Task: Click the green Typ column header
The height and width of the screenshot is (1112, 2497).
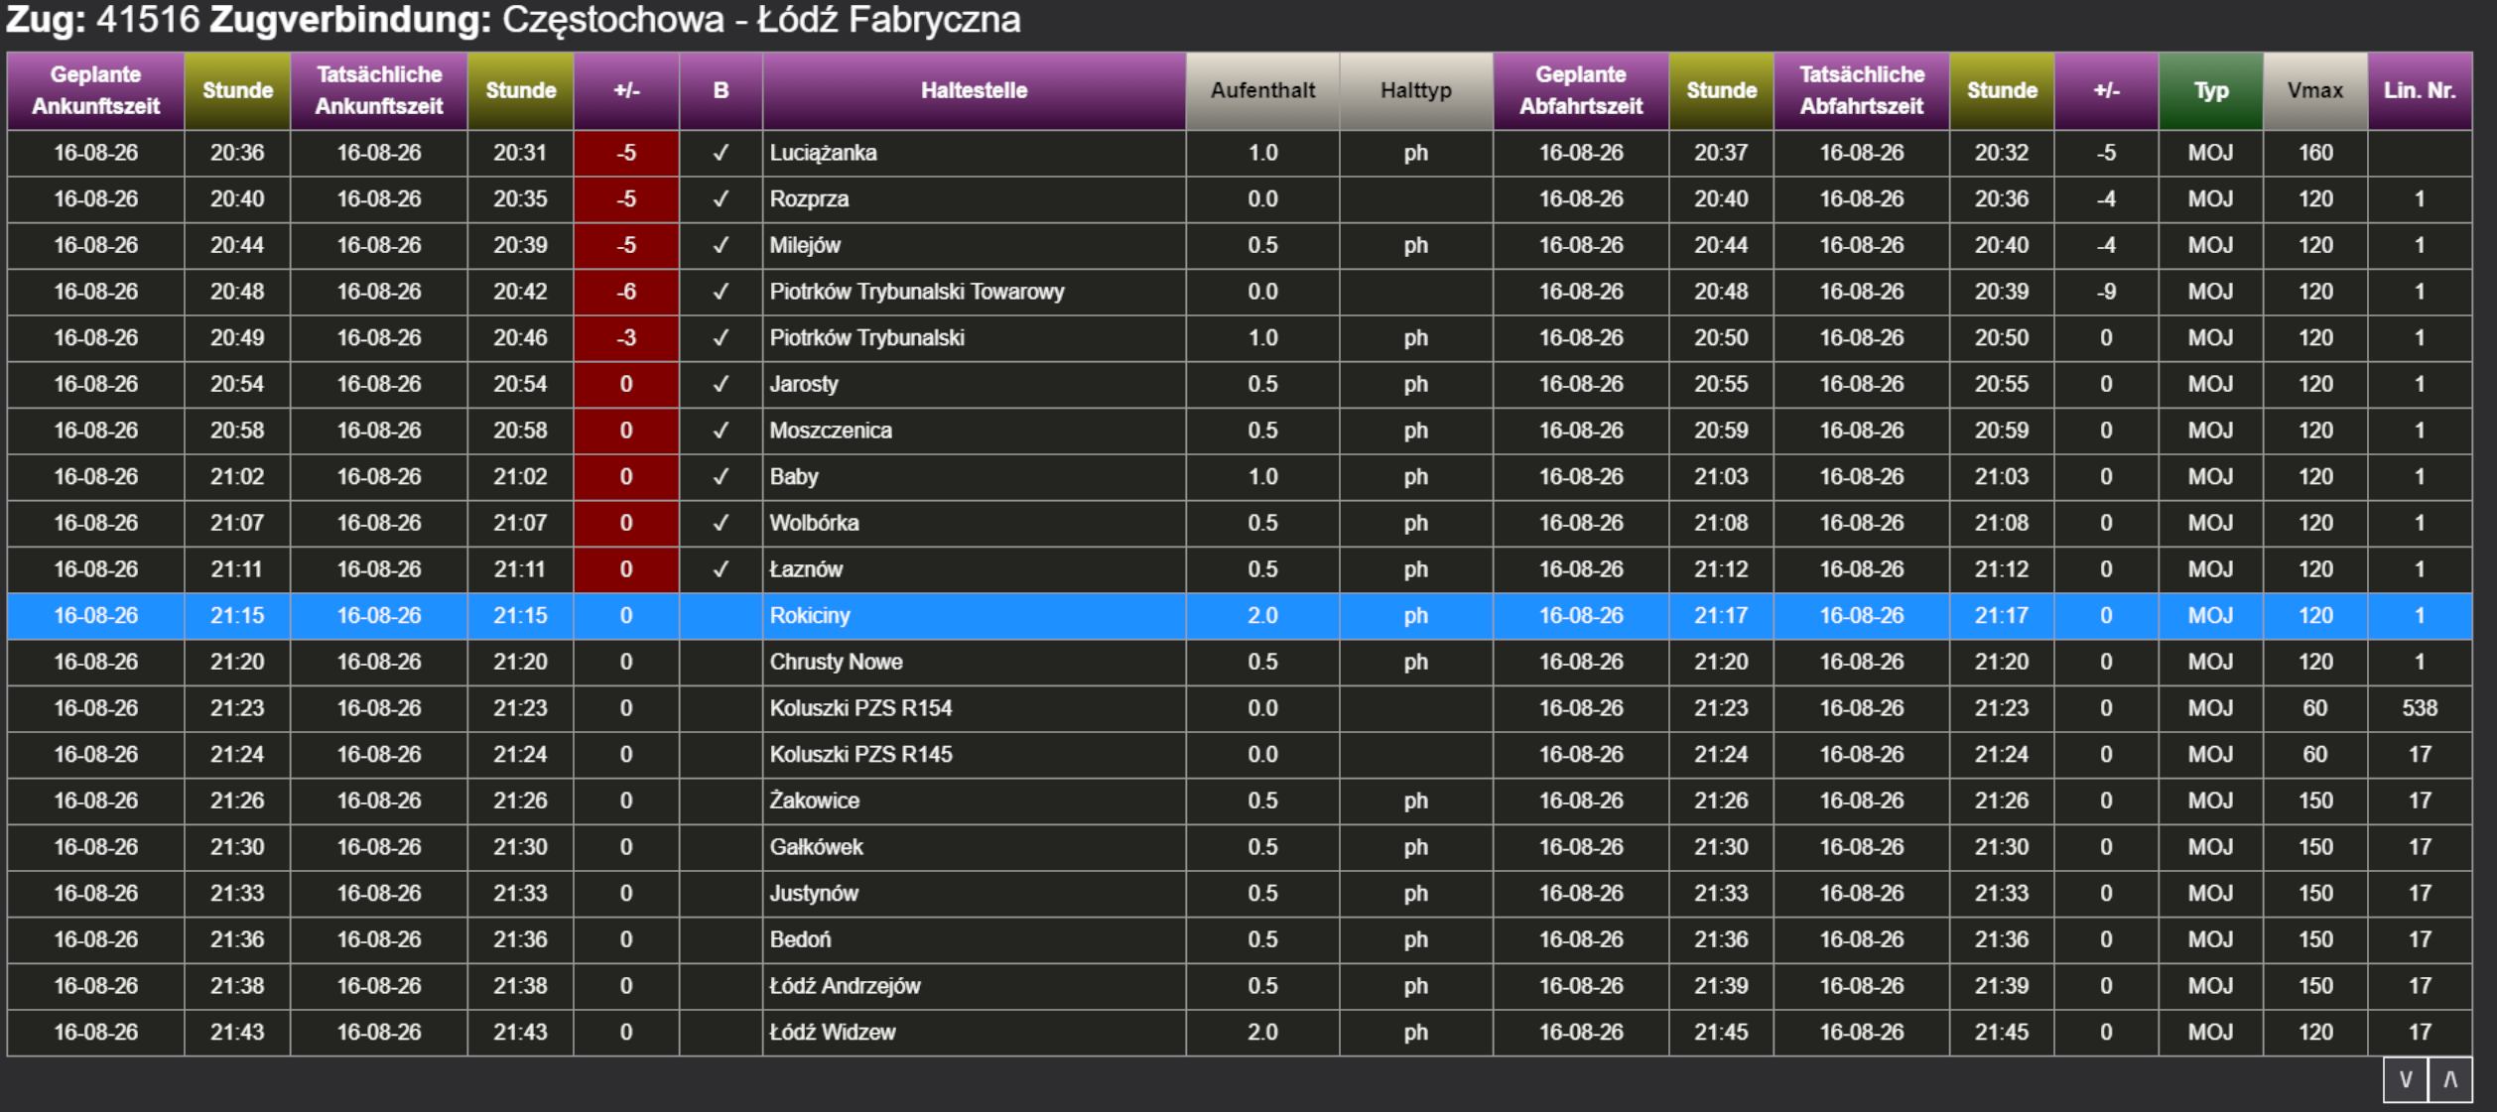Action: [x=2210, y=90]
